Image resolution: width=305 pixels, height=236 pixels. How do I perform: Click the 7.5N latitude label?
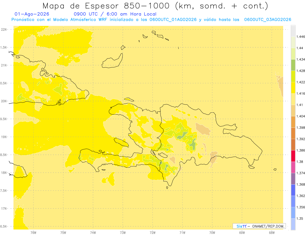tap(4, 191)
